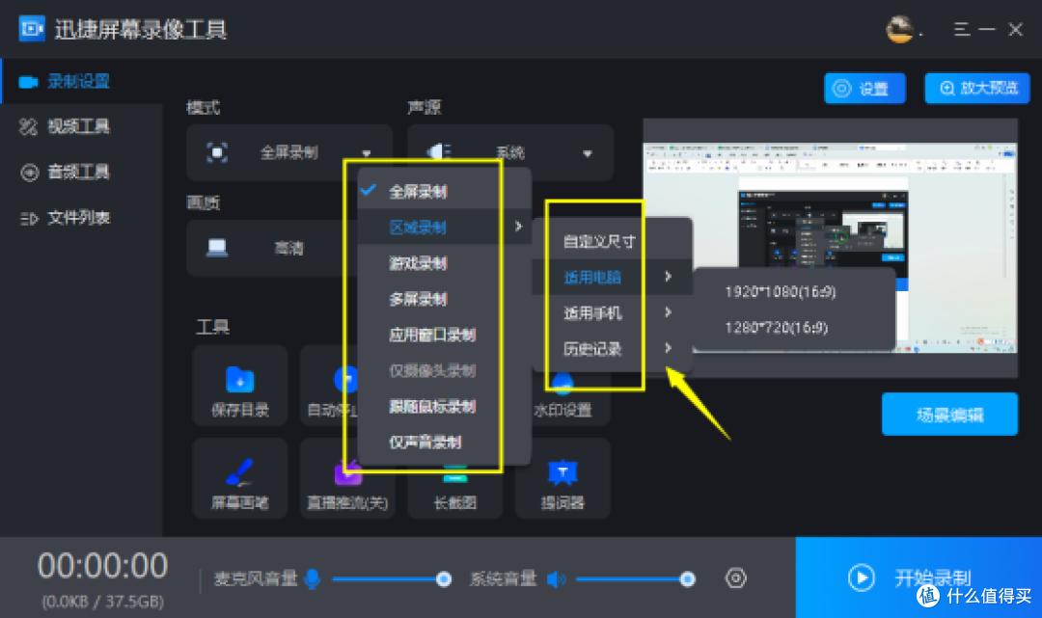Screen dimensions: 1042x618
Task: Expand the 适用电脑 submenu arrow
Action: pyautogui.click(x=668, y=277)
